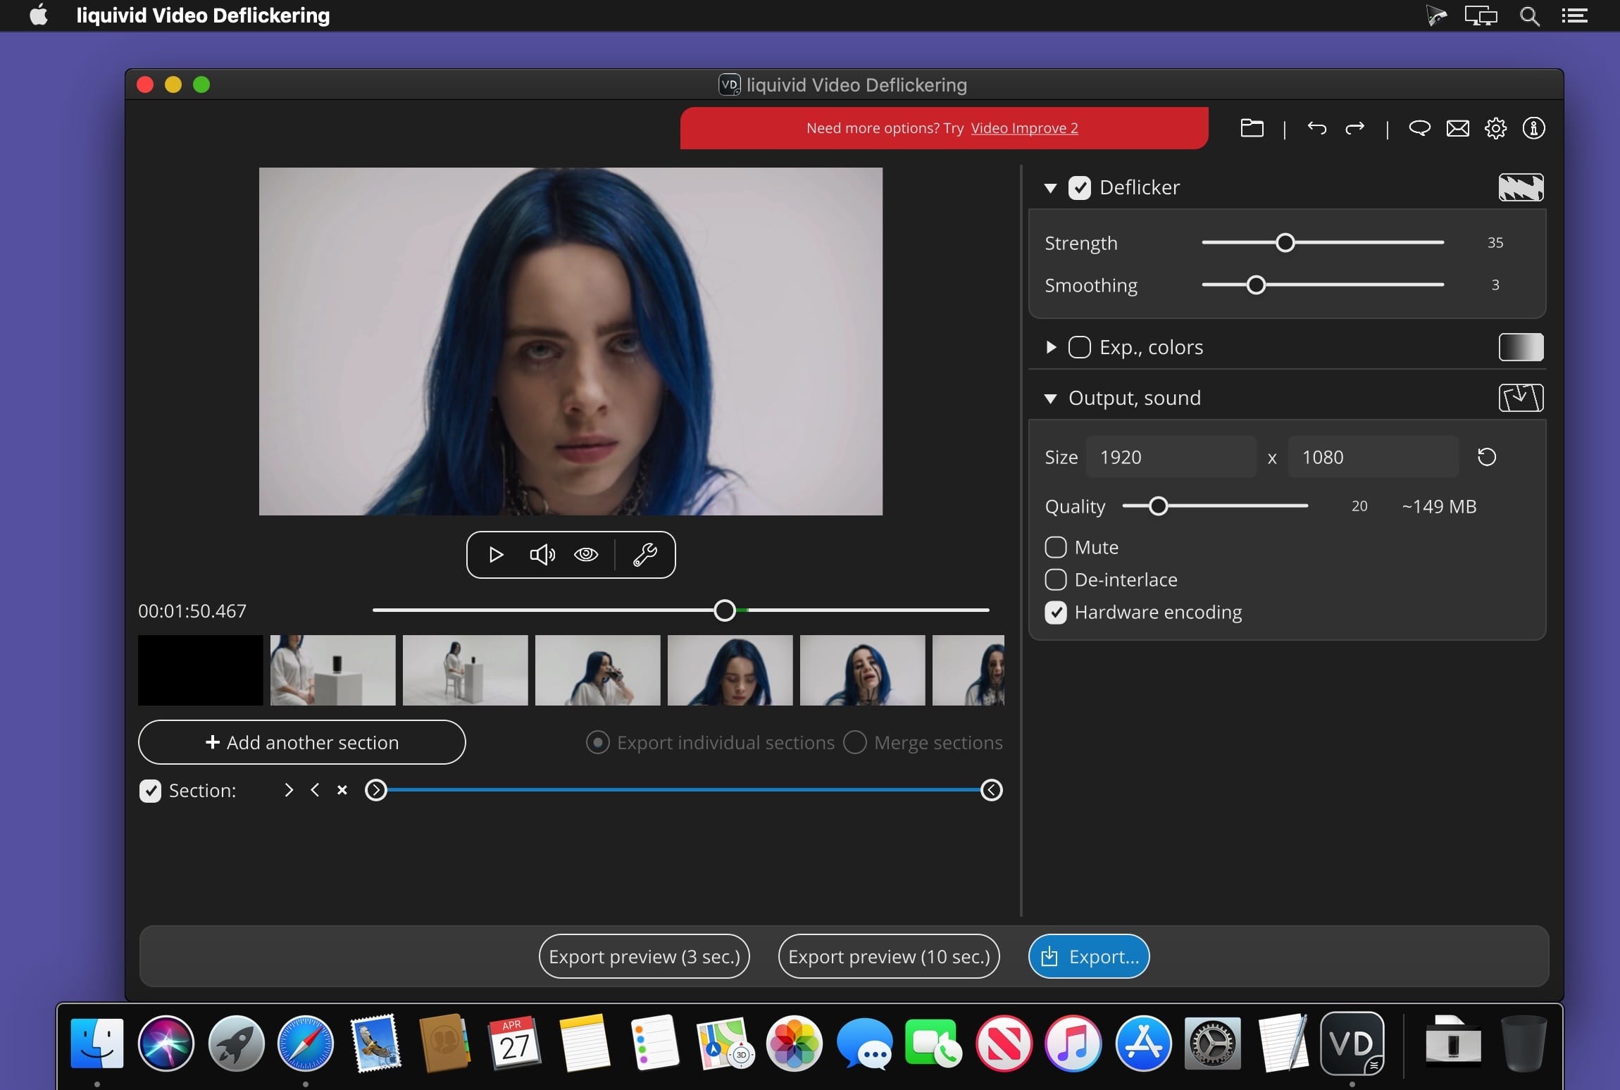Collapse the Deflicker section triangle
The image size is (1620, 1090).
1050,188
